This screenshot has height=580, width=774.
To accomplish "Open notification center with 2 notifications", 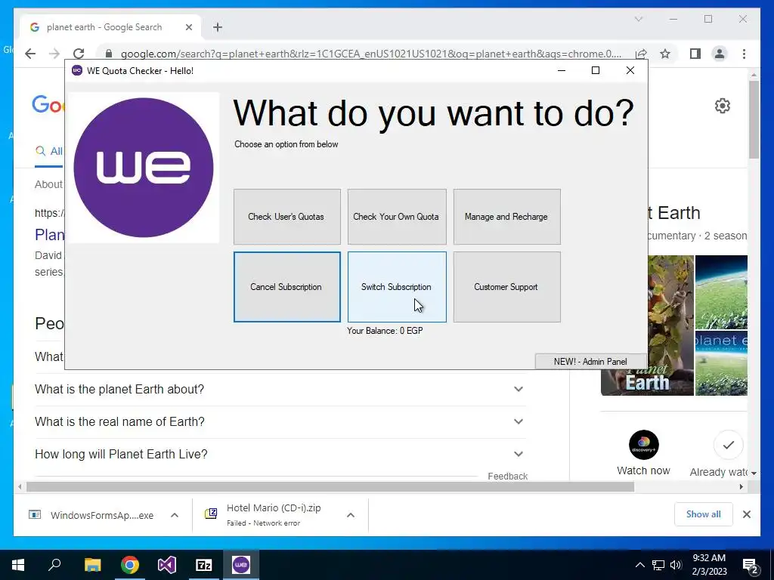I will tap(751, 566).
